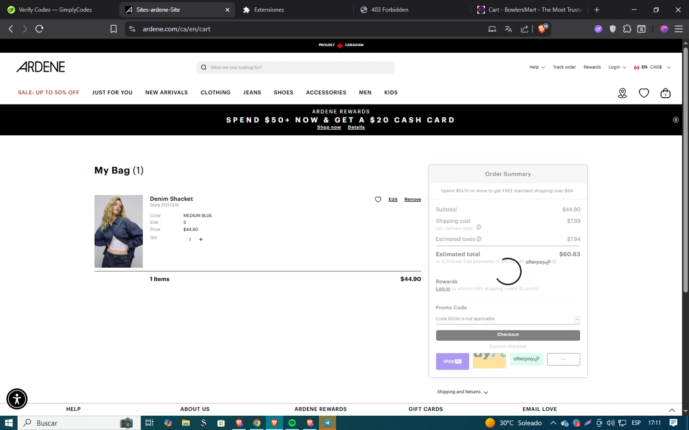Open the JUST FOR YOU menu

(x=112, y=93)
